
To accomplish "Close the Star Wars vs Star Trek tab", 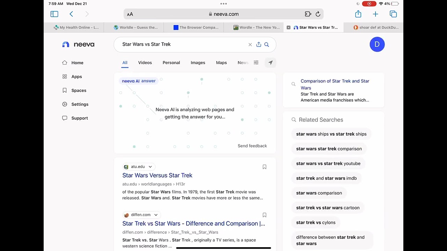I will coord(288,28).
